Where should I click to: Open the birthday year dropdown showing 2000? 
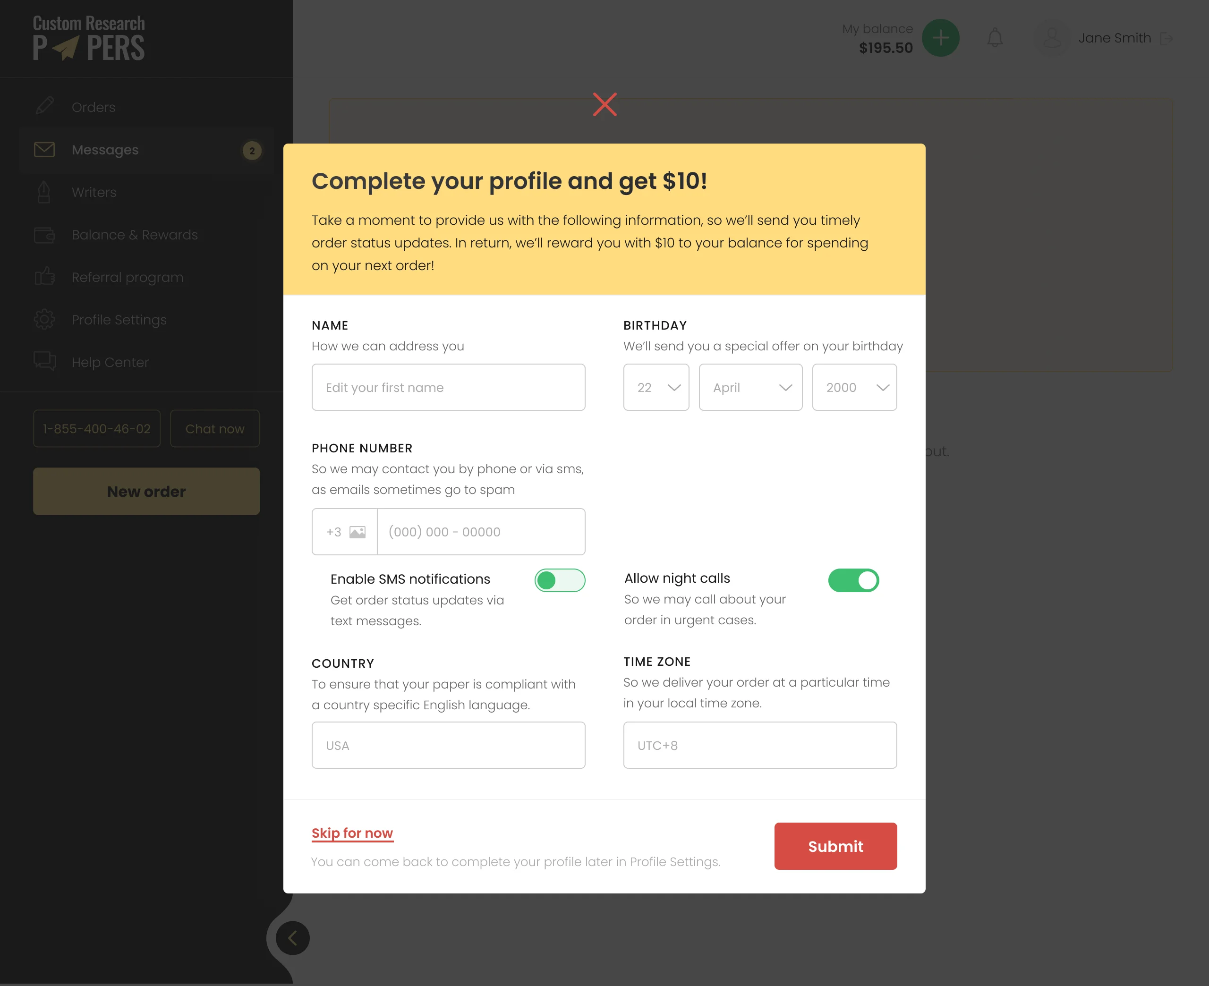(854, 387)
